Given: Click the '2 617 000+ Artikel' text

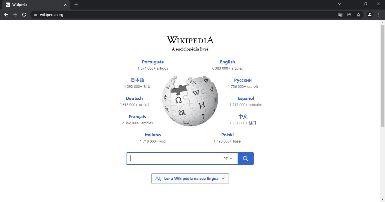Looking at the screenshot, I should (134, 105).
